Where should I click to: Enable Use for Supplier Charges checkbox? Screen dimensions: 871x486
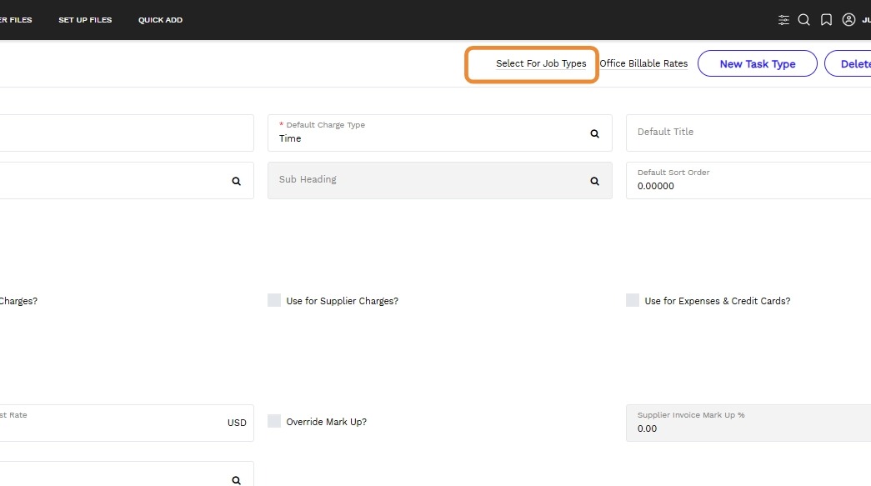tap(274, 300)
